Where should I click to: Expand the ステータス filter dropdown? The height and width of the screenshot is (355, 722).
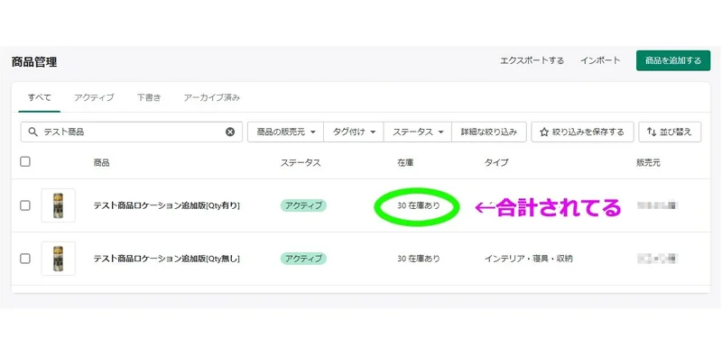[418, 132]
